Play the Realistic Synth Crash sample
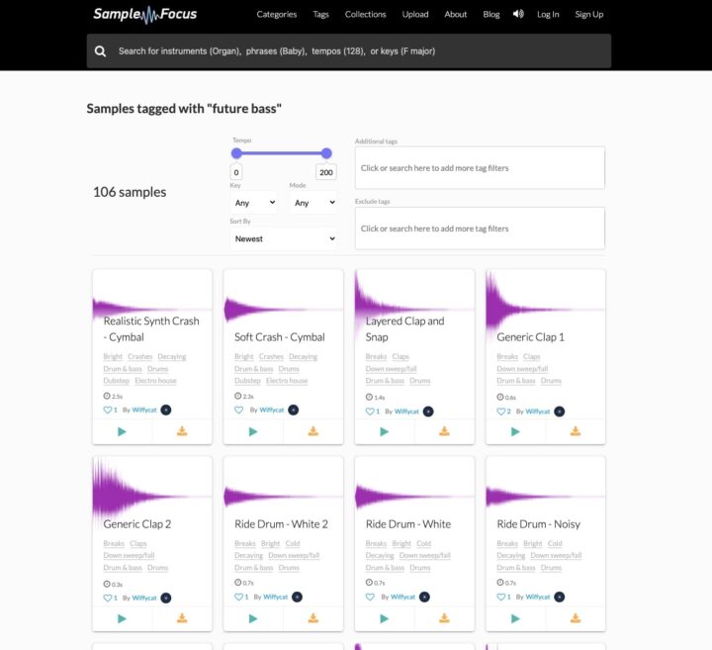This screenshot has height=650, width=712. pos(122,431)
